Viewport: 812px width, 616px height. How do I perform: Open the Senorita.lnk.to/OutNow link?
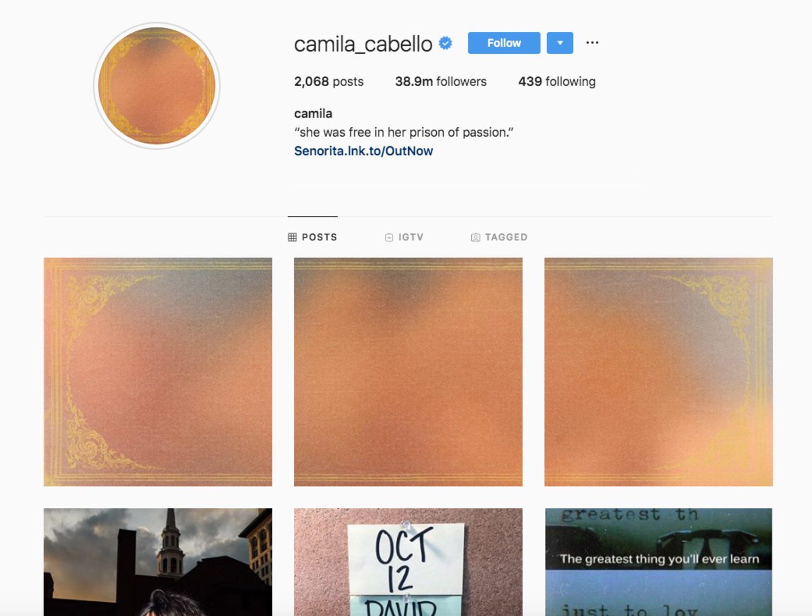(x=363, y=151)
